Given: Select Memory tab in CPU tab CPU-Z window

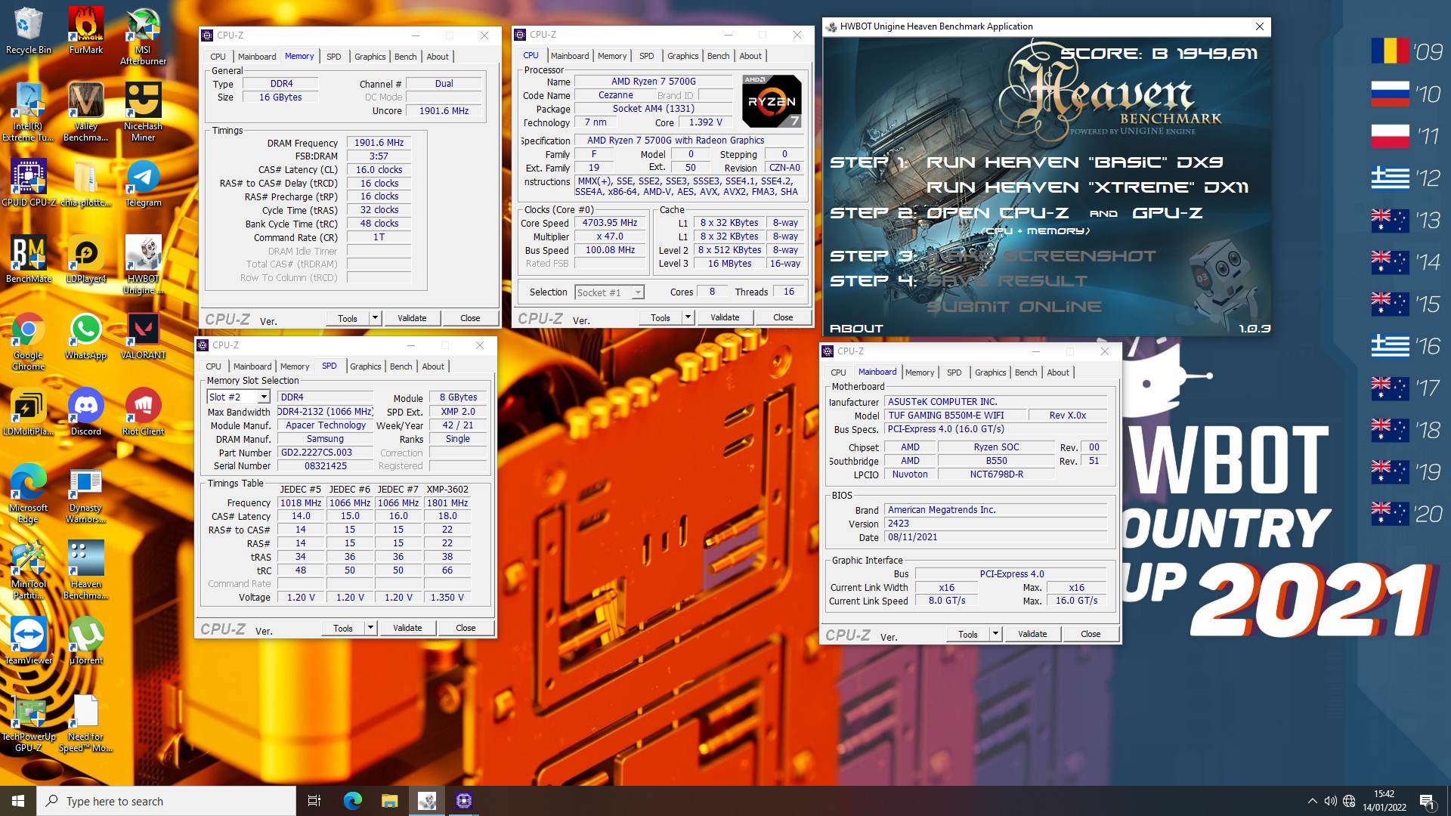Looking at the screenshot, I should pos(611,56).
